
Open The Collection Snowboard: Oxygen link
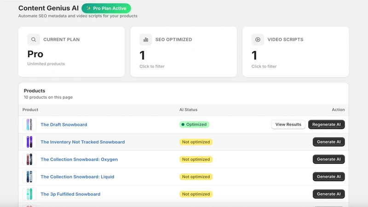[x=79, y=159]
